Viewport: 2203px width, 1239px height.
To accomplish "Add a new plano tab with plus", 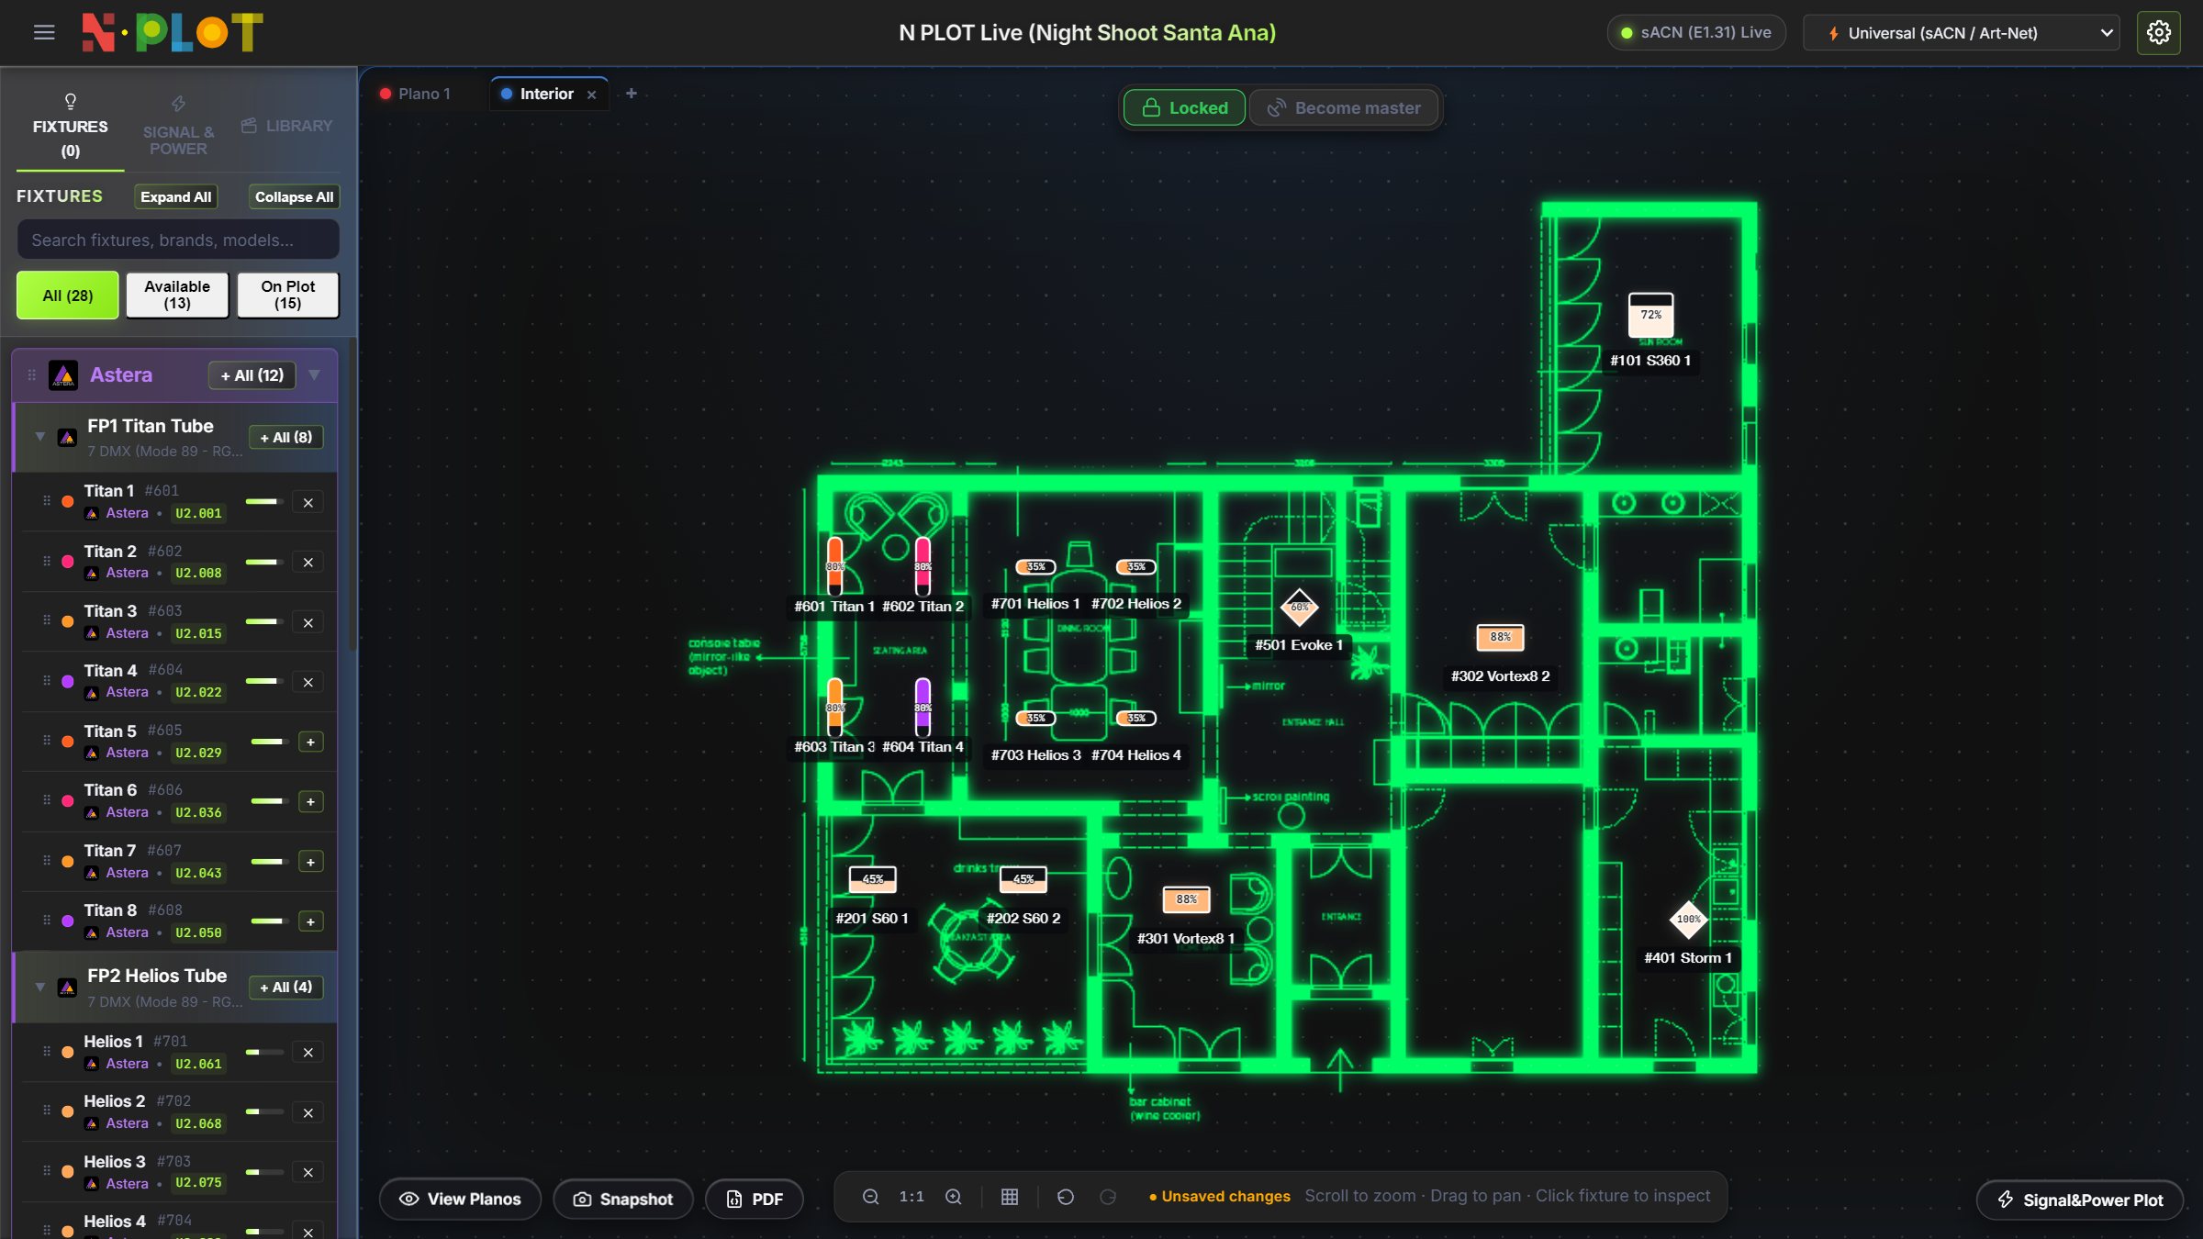I will click(x=632, y=94).
